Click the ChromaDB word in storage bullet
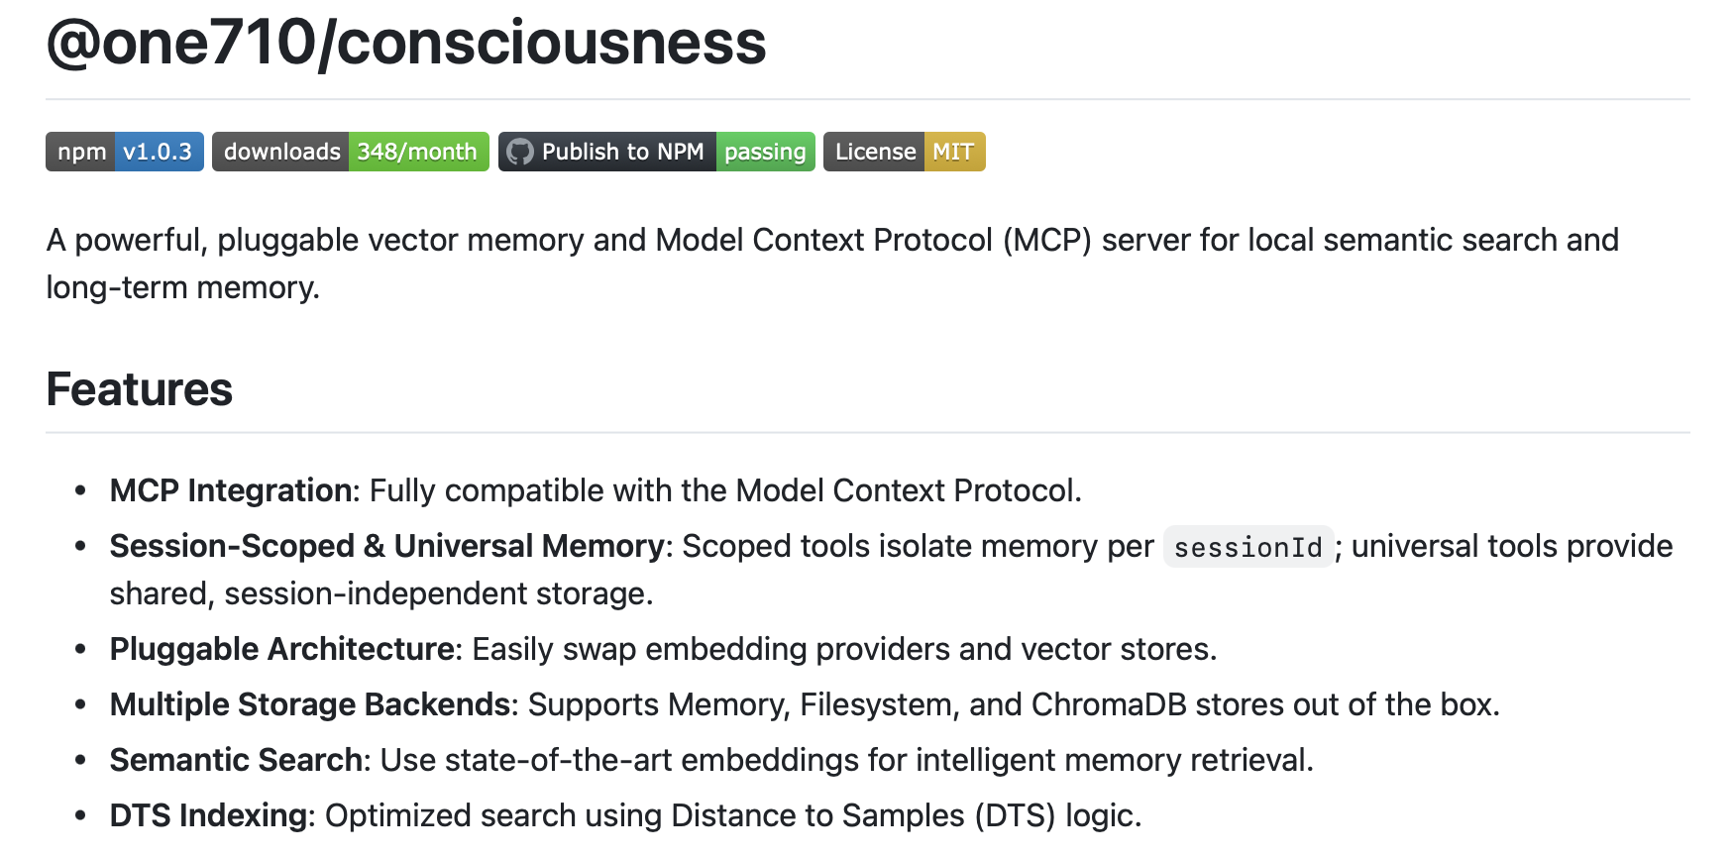This screenshot has height=858, width=1736. pos(1108,704)
